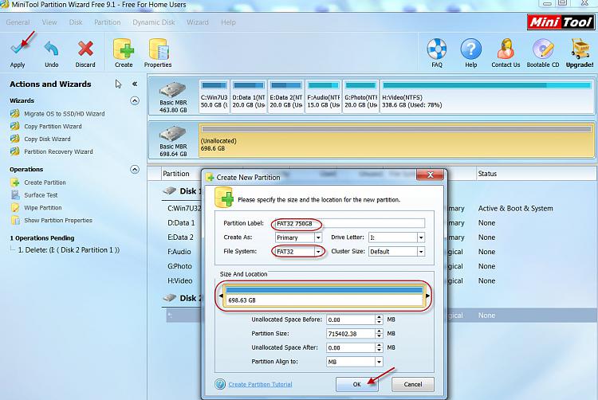Select the Wipe Partition operation
The width and height of the screenshot is (598, 400).
click(x=43, y=208)
